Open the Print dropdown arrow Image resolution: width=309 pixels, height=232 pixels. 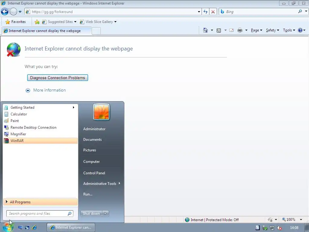246,30
